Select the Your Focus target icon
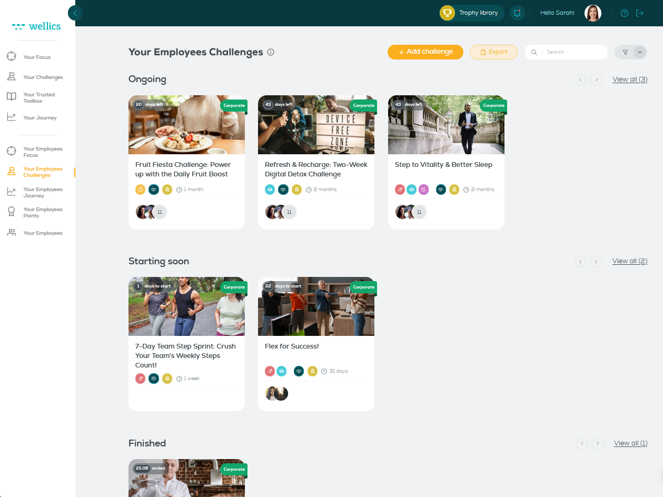This screenshot has width=663, height=497. pyautogui.click(x=12, y=57)
